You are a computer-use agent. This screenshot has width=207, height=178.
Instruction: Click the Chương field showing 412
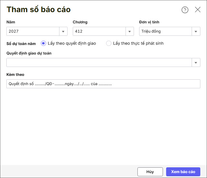(x=99, y=31)
